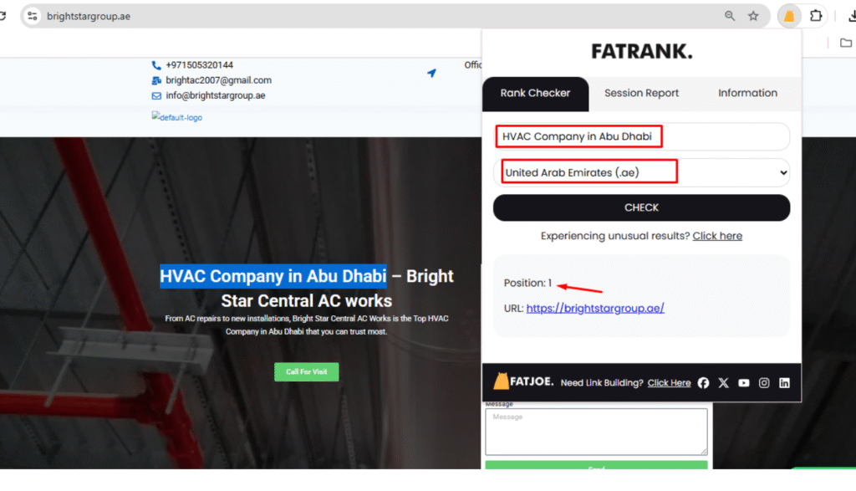Viewport: 856px width, 491px height.
Task: Open the Information tab
Action: pos(747,93)
